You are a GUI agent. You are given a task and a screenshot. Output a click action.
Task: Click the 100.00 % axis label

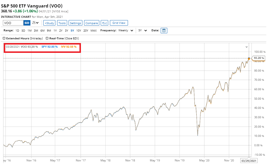[x=260, y=52]
